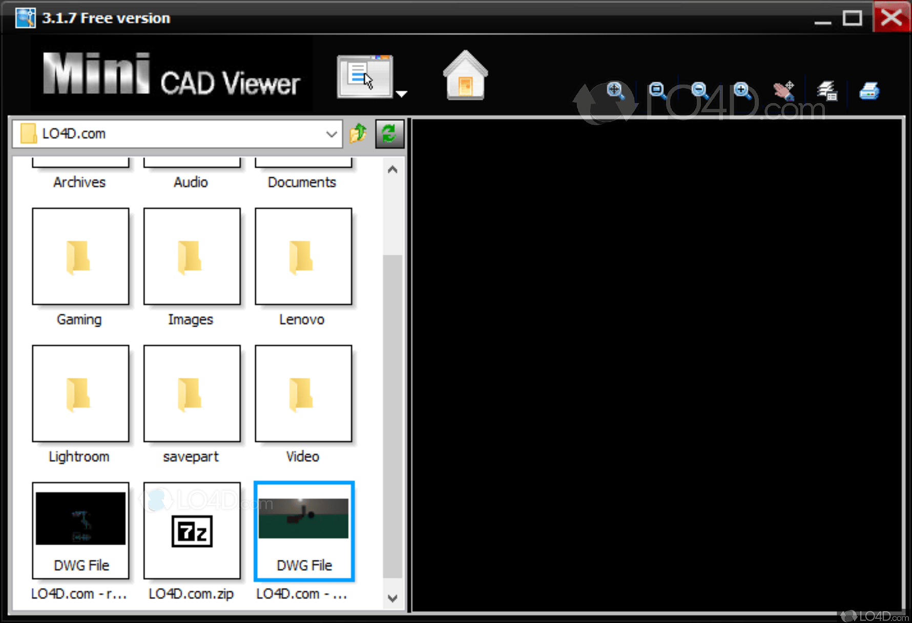Image resolution: width=912 pixels, height=623 pixels.
Task: Go up one folder level
Action: [358, 134]
